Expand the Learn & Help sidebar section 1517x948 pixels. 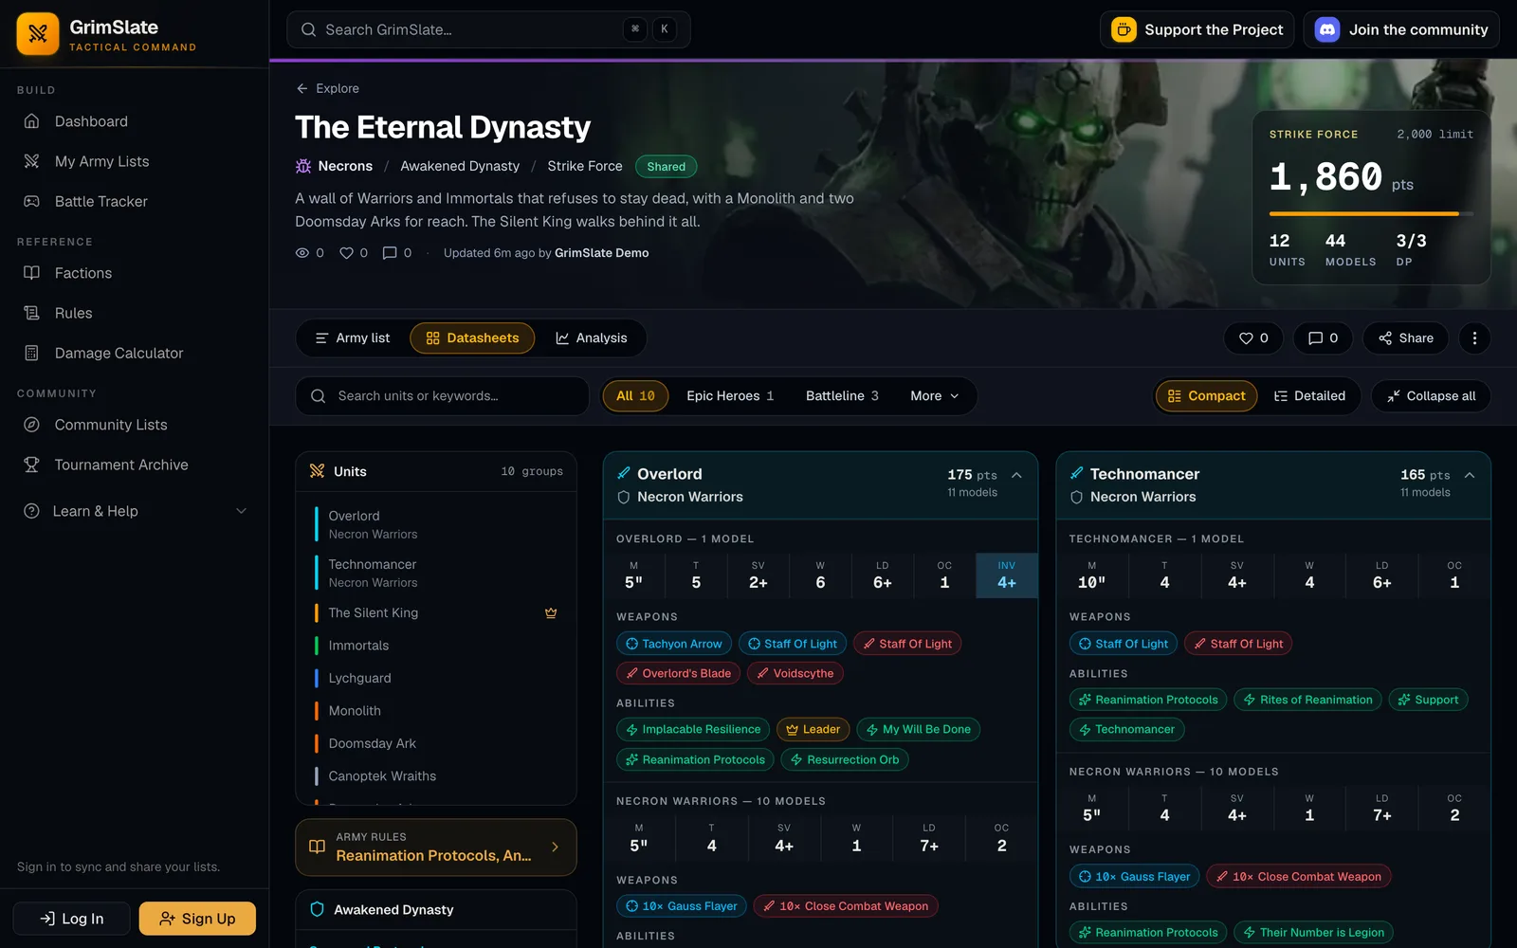135,511
